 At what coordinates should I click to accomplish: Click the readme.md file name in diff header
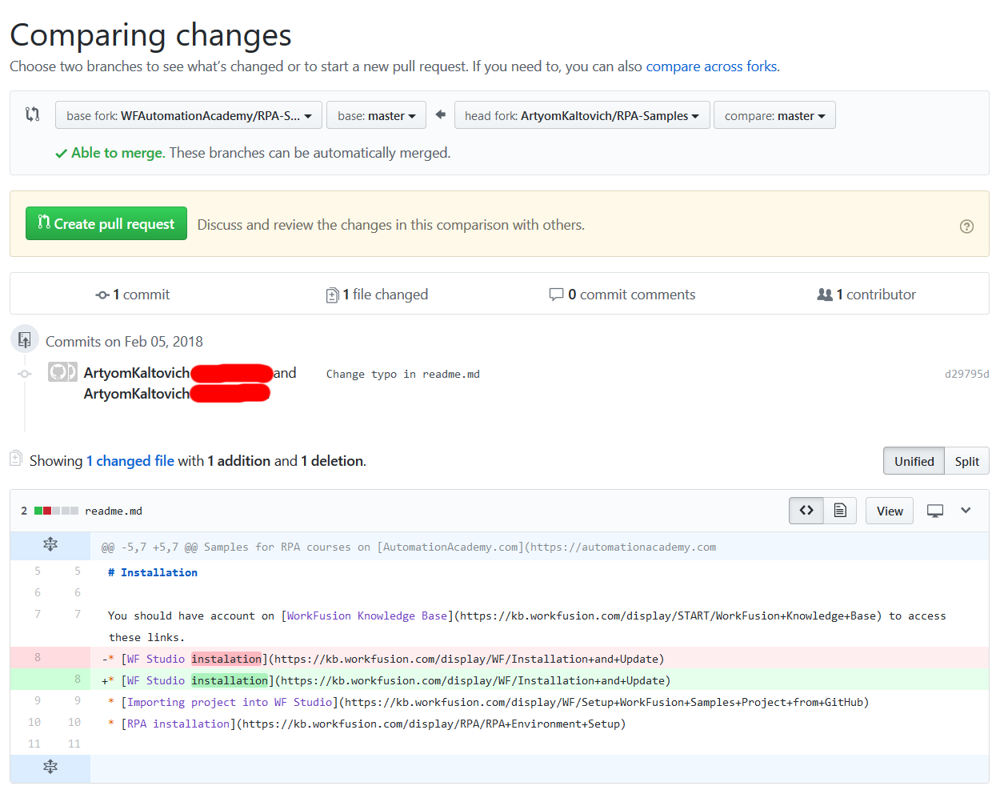pyautogui.click(x=114, y=511)
